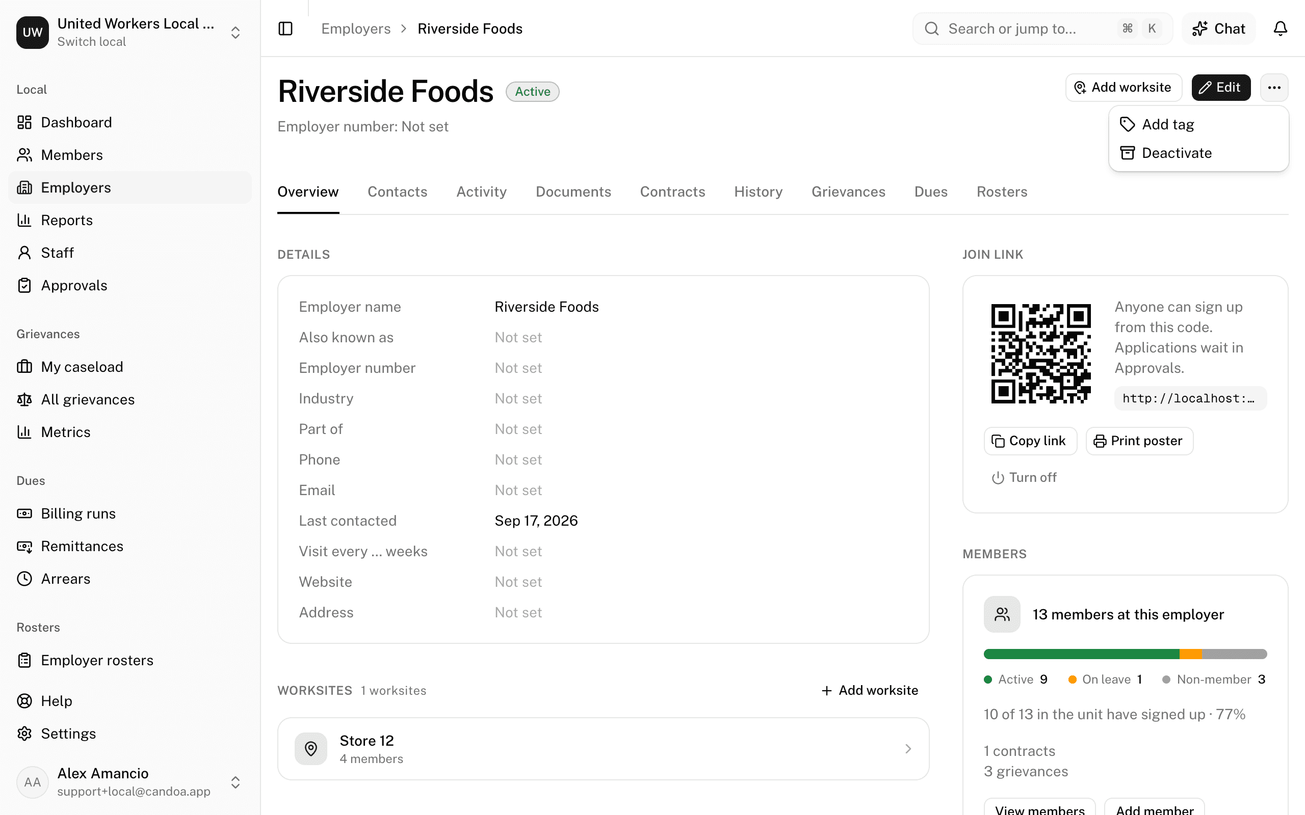Click the orange On leave legend dot
Screen dimensions: 1305x815
click(1073, 680)
